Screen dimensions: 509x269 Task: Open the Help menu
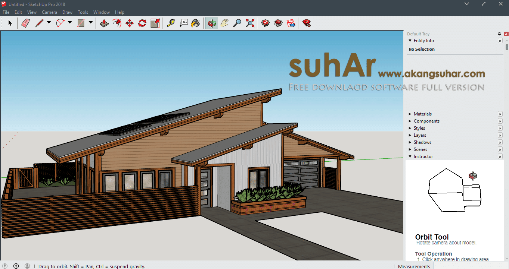tap(120, 12)
